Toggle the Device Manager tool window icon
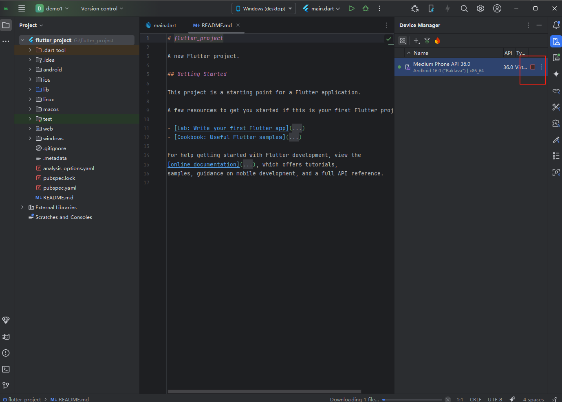Screen dimensions: 562x402 556,42
